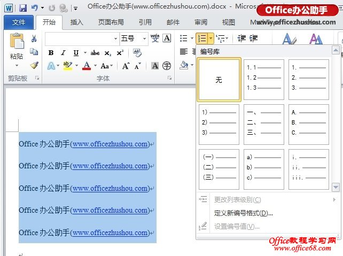The width and height of the screenshot is (343, 256).
Task: Toggle Superscript formatting
Action: point(120,53)
